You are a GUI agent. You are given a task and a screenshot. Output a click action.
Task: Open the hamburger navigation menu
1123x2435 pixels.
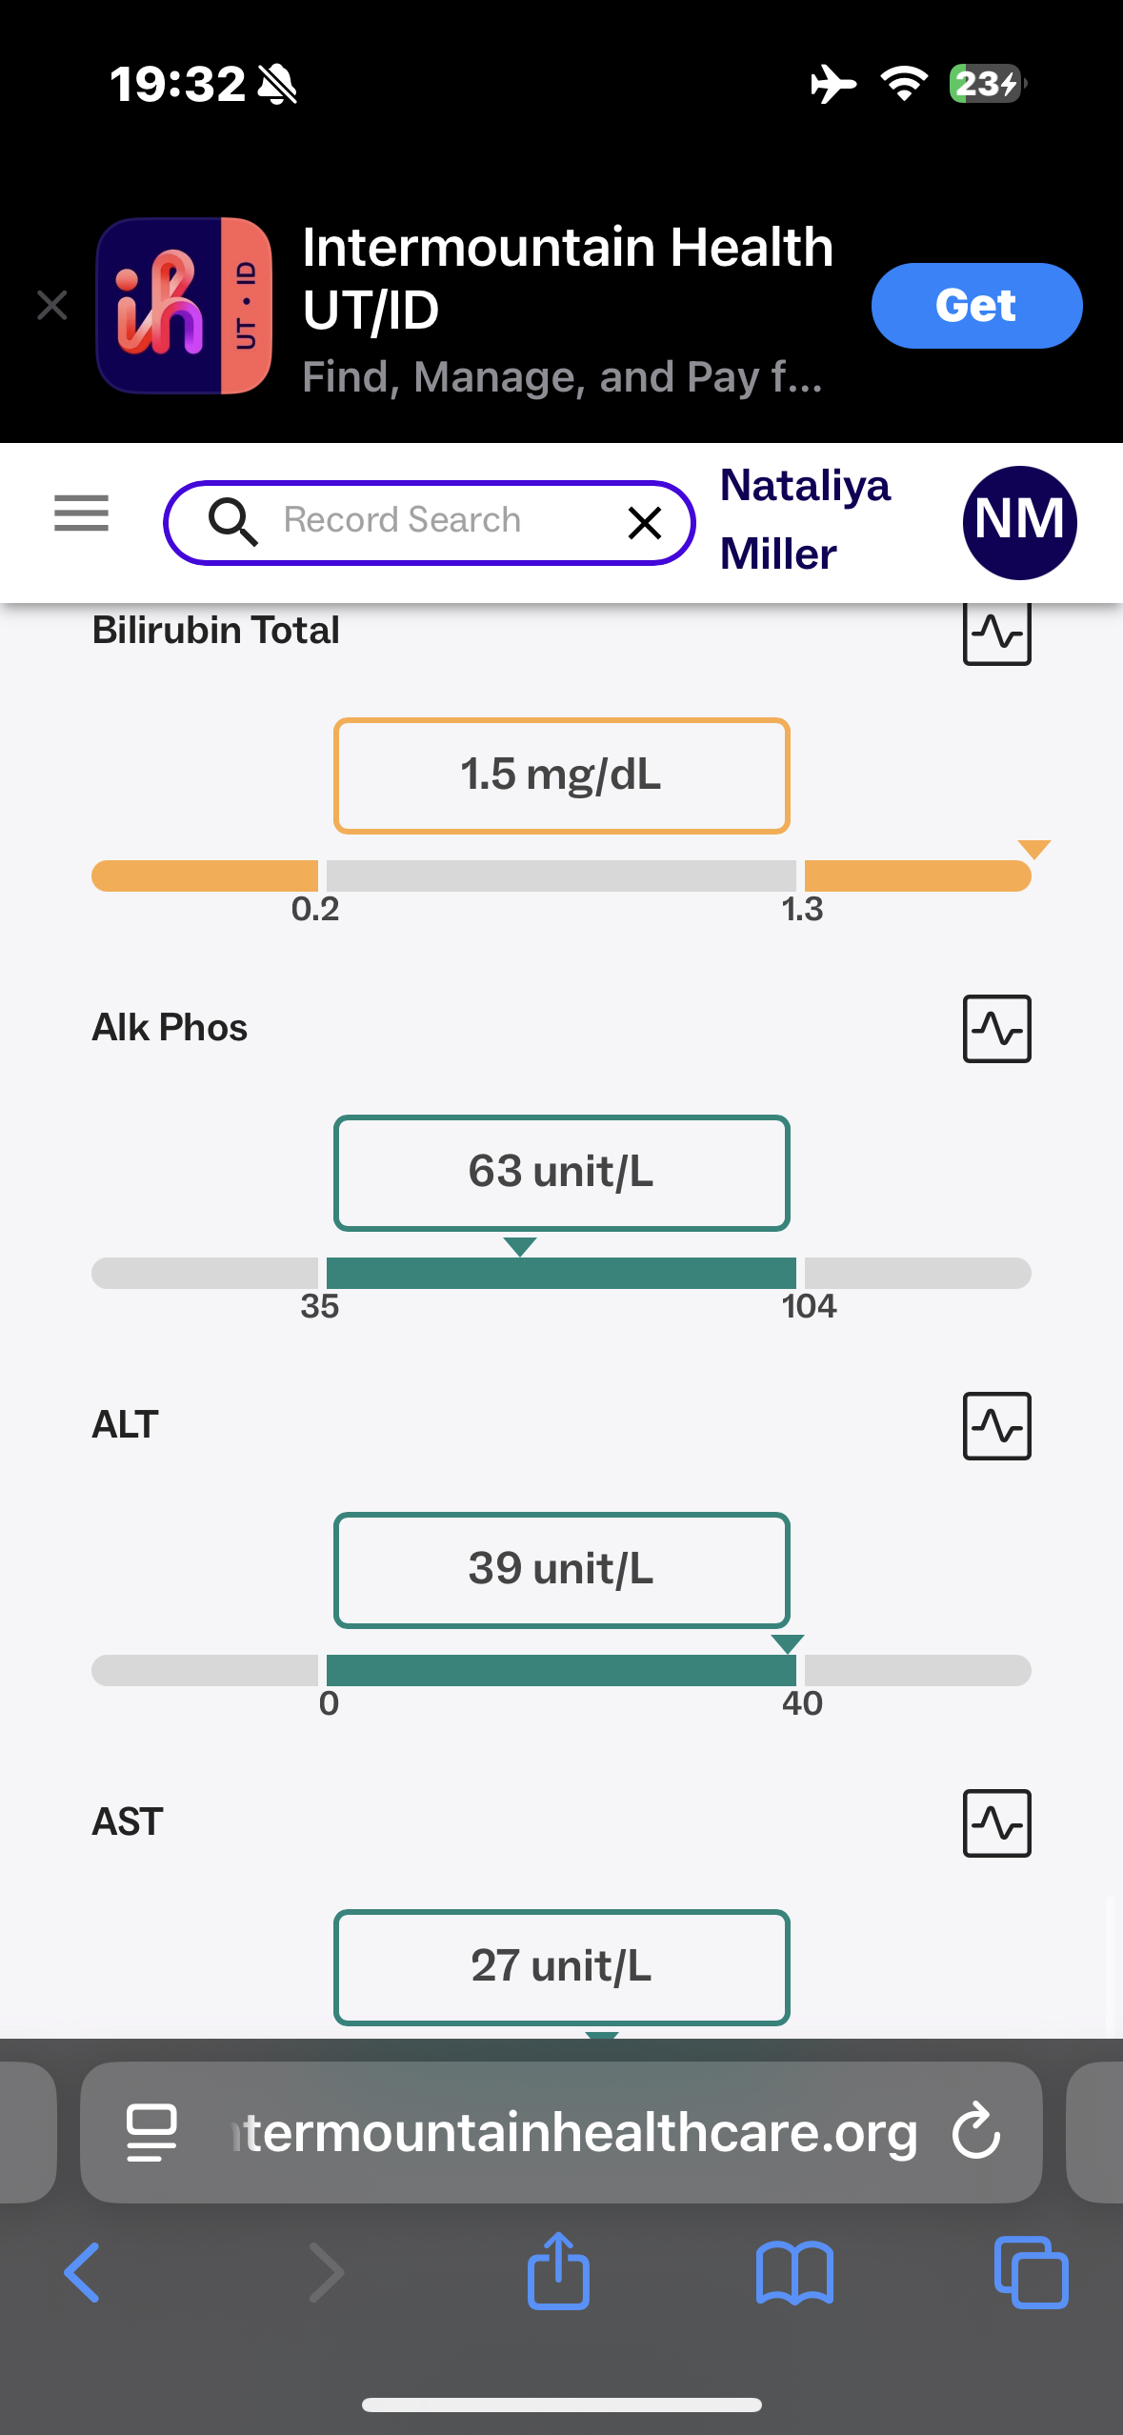tap(82, 513)
